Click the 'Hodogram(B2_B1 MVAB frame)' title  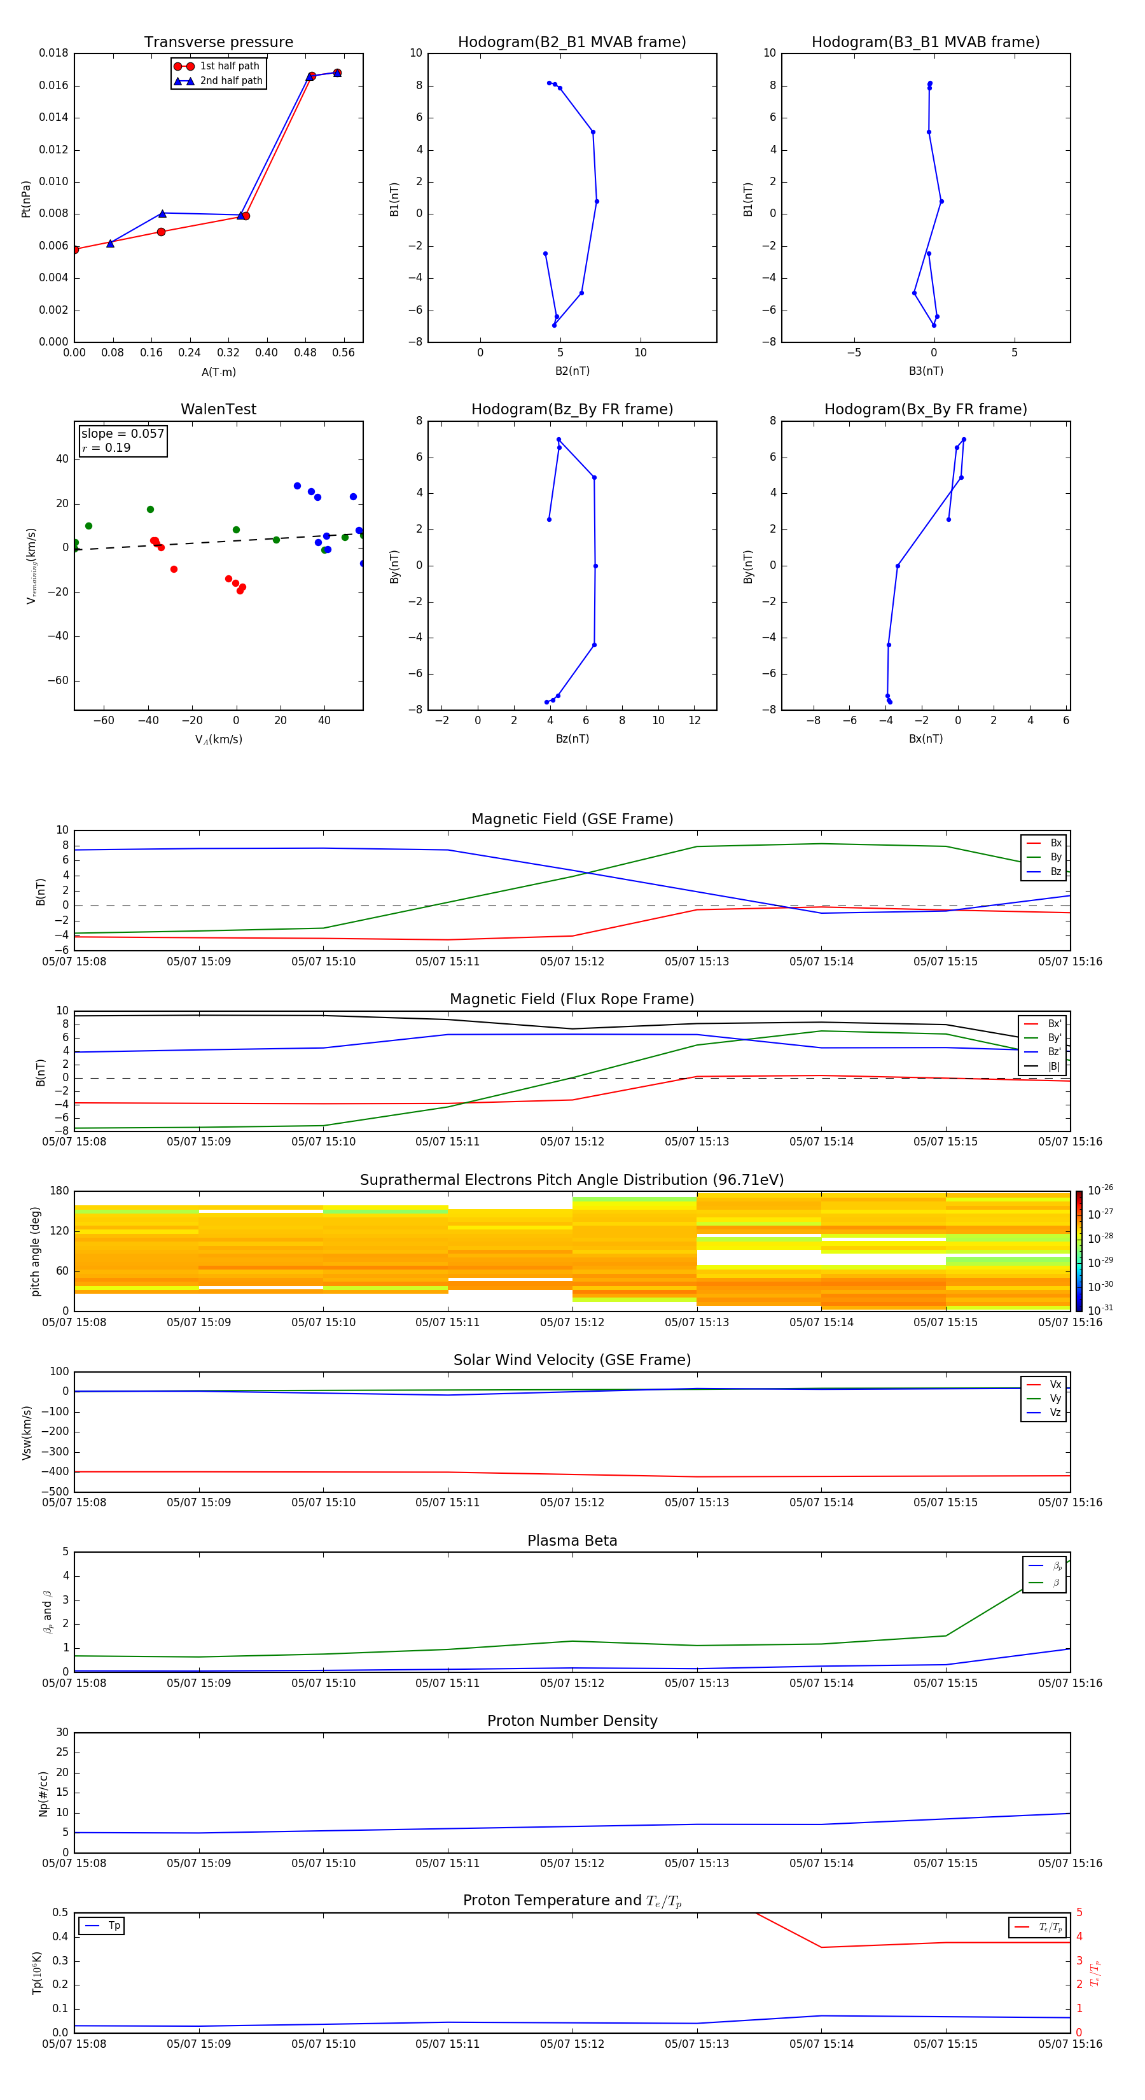tap(572, 41)
